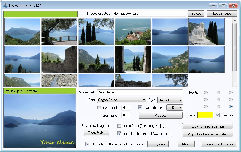Open the Style dropdown showing Normal

pyautogui.click(x=170, y=100)
